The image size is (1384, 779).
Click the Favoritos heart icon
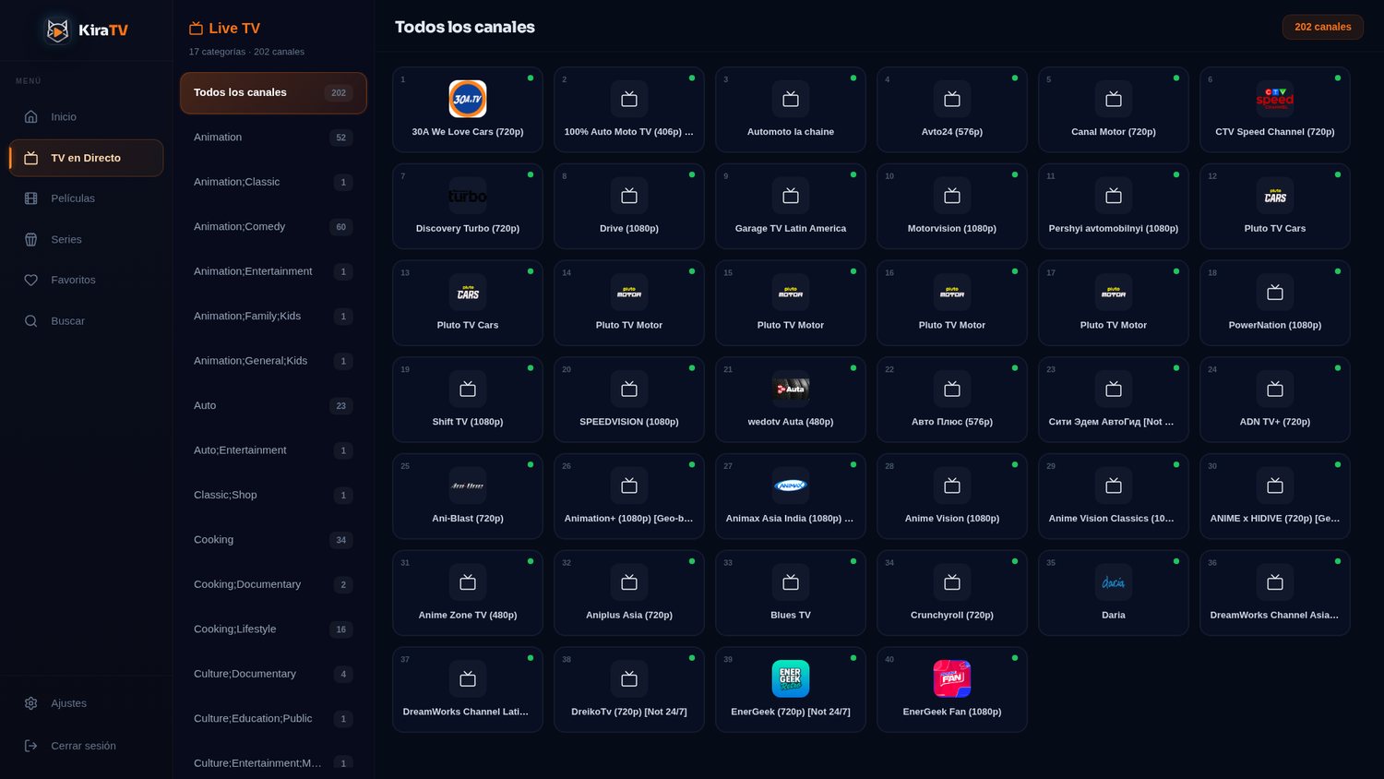click(x=31, y=280)
